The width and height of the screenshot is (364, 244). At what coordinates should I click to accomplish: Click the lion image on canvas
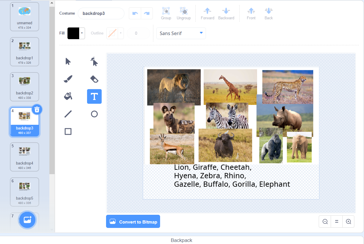click(174, 87)
